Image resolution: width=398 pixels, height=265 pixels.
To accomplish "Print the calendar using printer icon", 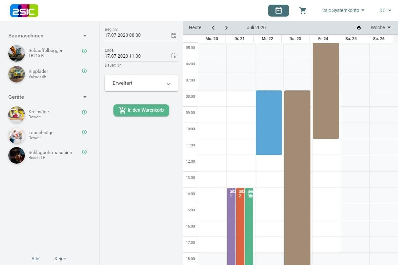I will tap(359, 28).
